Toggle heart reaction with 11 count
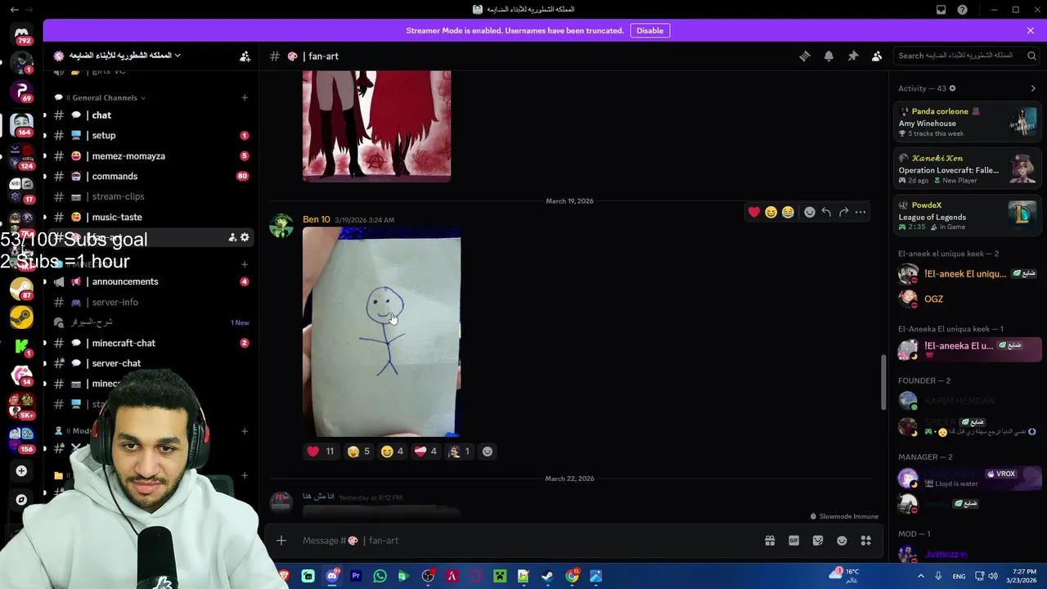 (x=321, y=452)
